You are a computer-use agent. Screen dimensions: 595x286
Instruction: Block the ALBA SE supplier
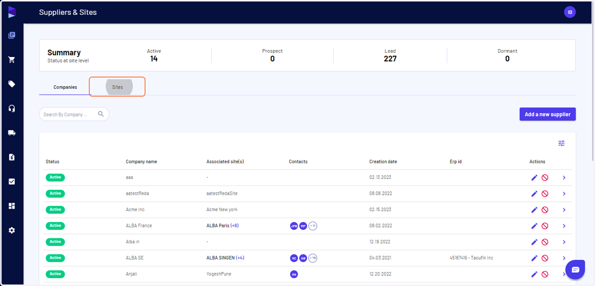(x=545, y=258)
